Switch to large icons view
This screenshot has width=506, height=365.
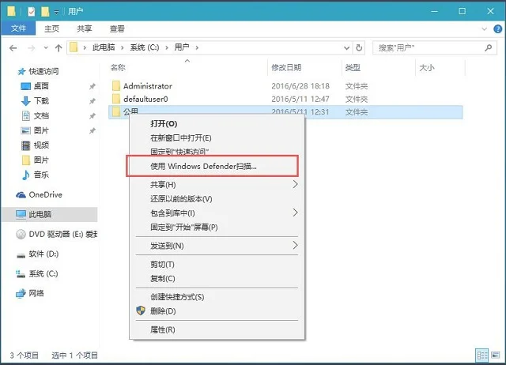pos(496,355)
